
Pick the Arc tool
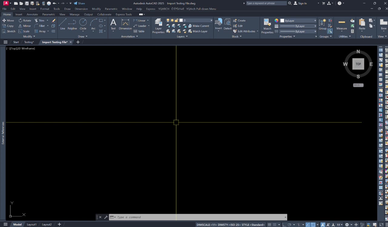click(x=93, y=24)
